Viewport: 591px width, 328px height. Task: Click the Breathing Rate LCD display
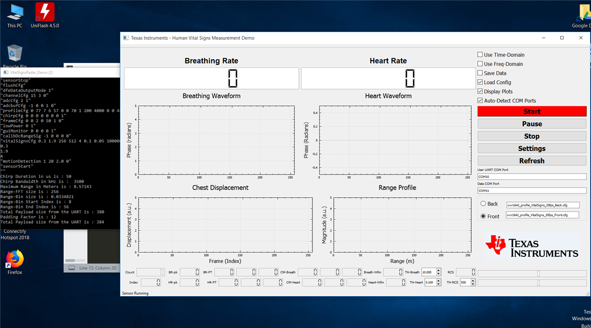pyautogui.click(x=211, y=78)
